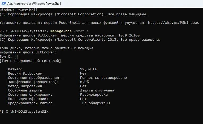Click 'Полностью расшифровано' conversion status value
This screenshot has width=203, height=124.
(103, 78)
